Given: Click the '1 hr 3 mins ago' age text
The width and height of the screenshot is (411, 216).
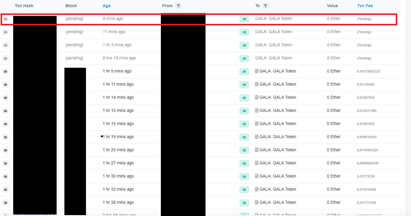Looking at the screenshot, I should 117,45.
